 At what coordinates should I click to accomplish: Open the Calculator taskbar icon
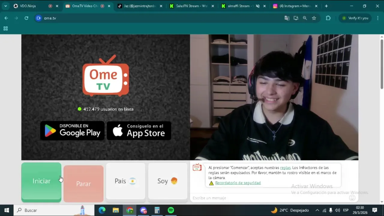point(157,210)
